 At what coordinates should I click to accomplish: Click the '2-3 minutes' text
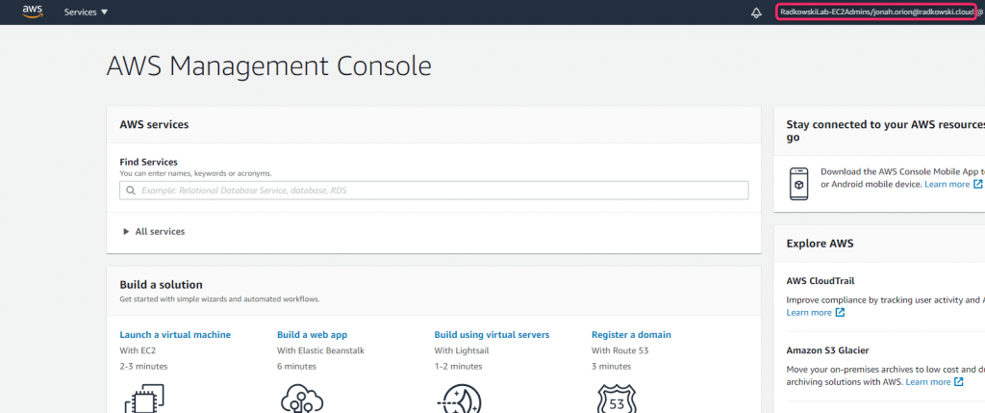(143, 366)
